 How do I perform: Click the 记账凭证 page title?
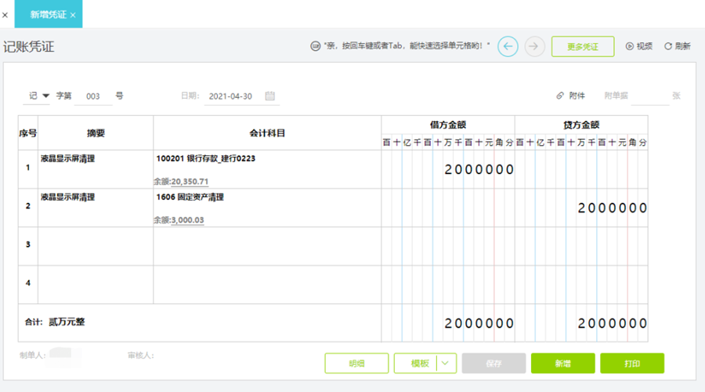pyautogui.click(x=29, y=47)
